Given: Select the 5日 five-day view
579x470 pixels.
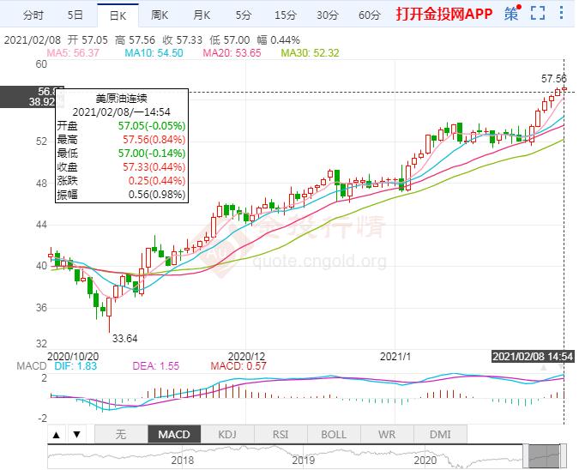Looking at the screenshot, I should click(x=75, y=15).
